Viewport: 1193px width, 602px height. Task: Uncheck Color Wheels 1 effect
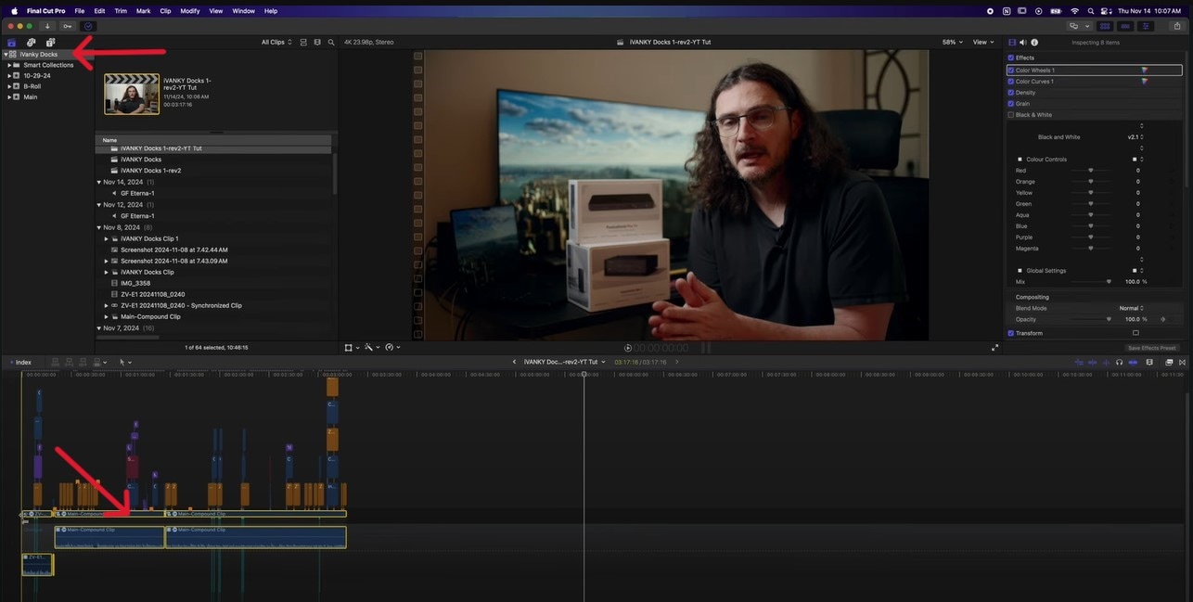(1011, 70)
